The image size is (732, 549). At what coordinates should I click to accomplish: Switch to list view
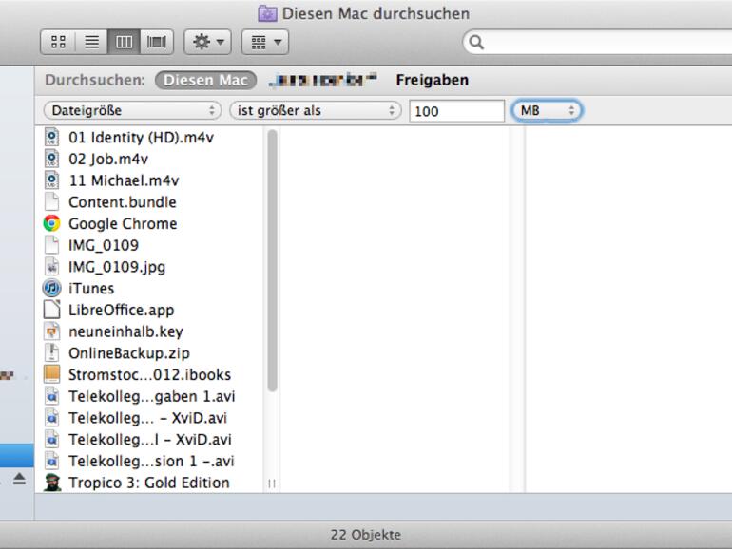tap(91, 43)
